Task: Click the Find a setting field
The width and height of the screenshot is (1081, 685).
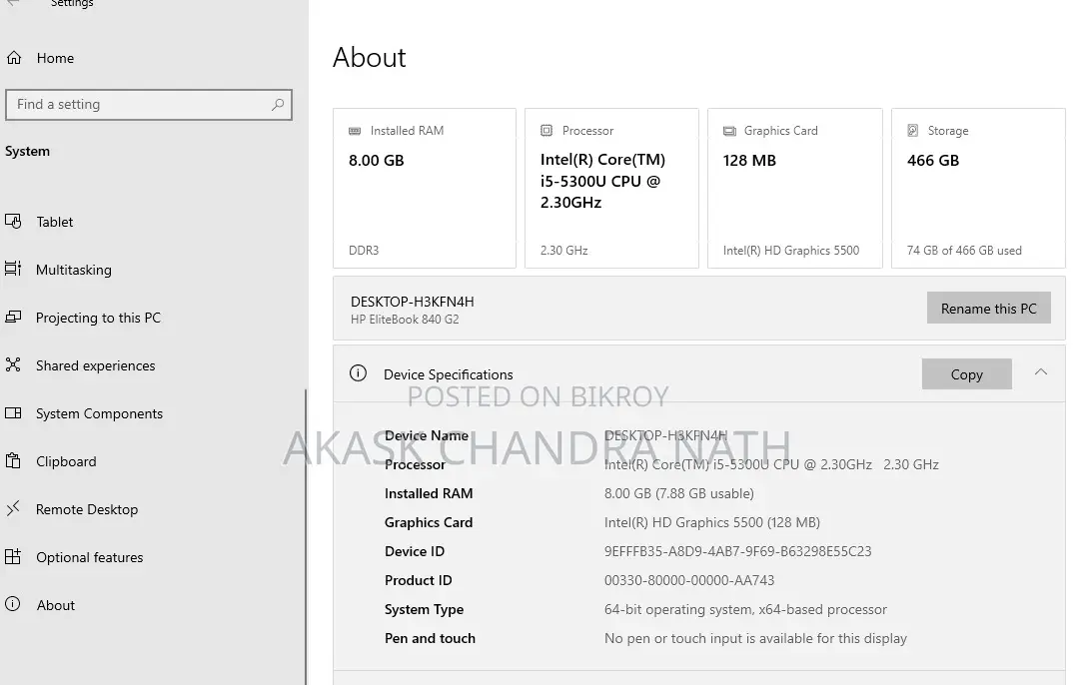Action: (148, 105)
